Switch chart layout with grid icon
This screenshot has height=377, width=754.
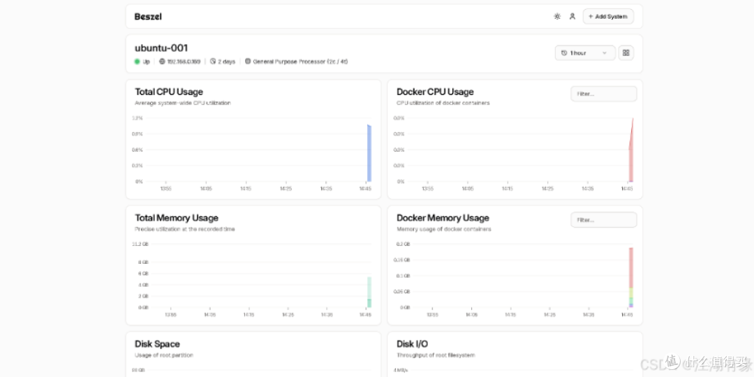click(x=626, y=53)
